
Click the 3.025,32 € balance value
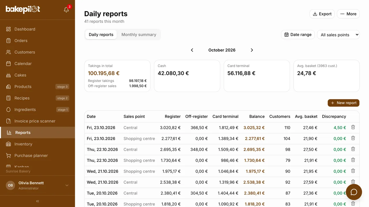pyautogui.click(x=254, y=128)
